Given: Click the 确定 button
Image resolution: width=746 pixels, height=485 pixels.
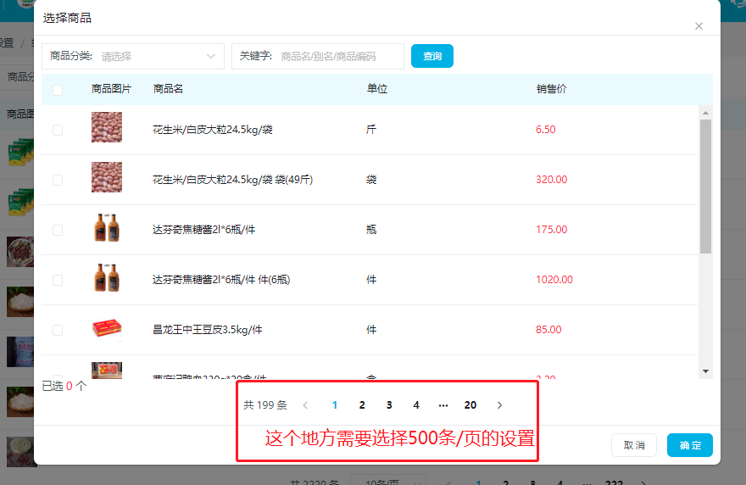Looking at the screenshot, I should 690,445.
